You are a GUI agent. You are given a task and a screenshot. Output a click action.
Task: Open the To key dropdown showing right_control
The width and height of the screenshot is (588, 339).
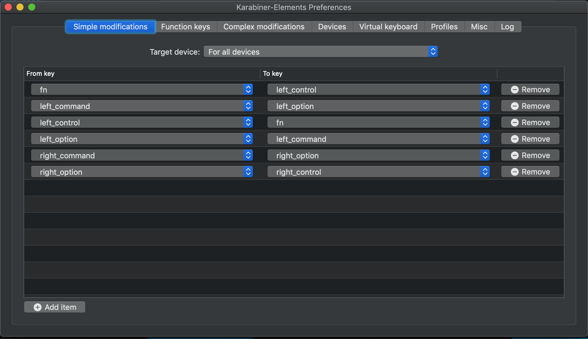pyautogui.click(x=379, y=172)
